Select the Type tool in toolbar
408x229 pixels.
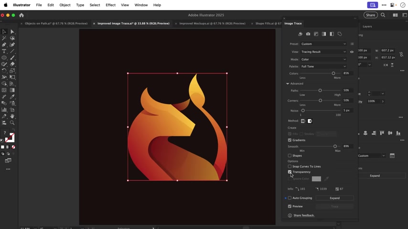click(4, 51)
